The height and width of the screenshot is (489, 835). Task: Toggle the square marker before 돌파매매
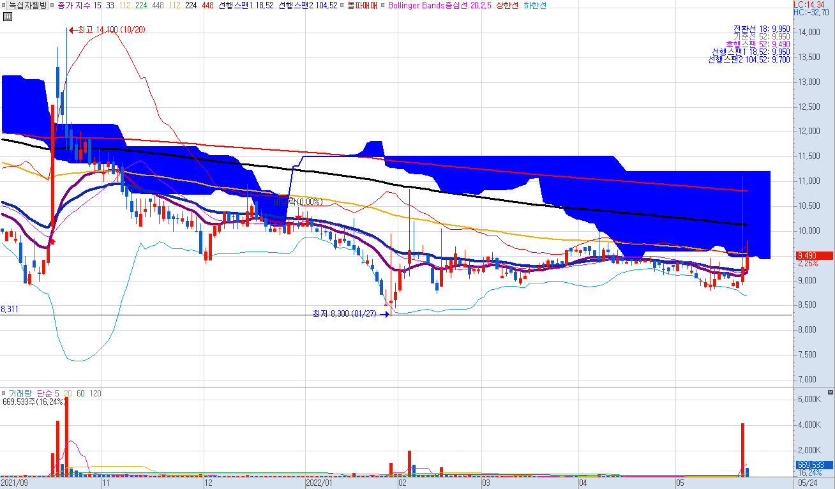pyautogui.click(x=342, y=5)
